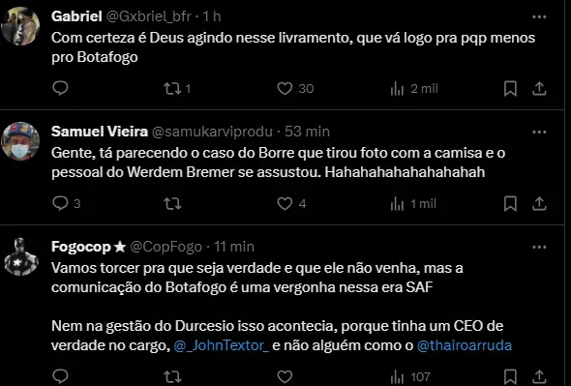Open more options on Gabriel's tweet
The width and height of the screenshot is (571, 386).
coord(539,16)
